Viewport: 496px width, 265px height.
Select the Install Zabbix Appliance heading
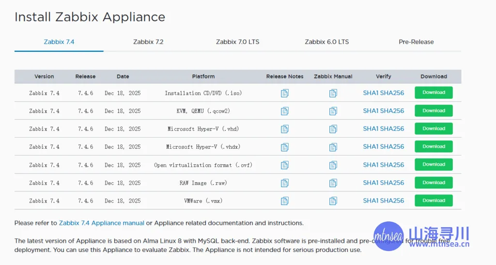90,17
